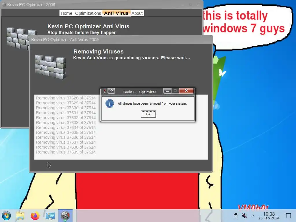296x222 pixels.
Task: Select 'Removing virus 37635 of 37514' line
Action: [x=66, y=132]
